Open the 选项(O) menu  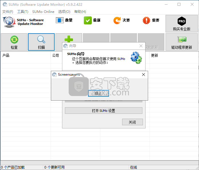pyautogui.click(x=64, y=12)
